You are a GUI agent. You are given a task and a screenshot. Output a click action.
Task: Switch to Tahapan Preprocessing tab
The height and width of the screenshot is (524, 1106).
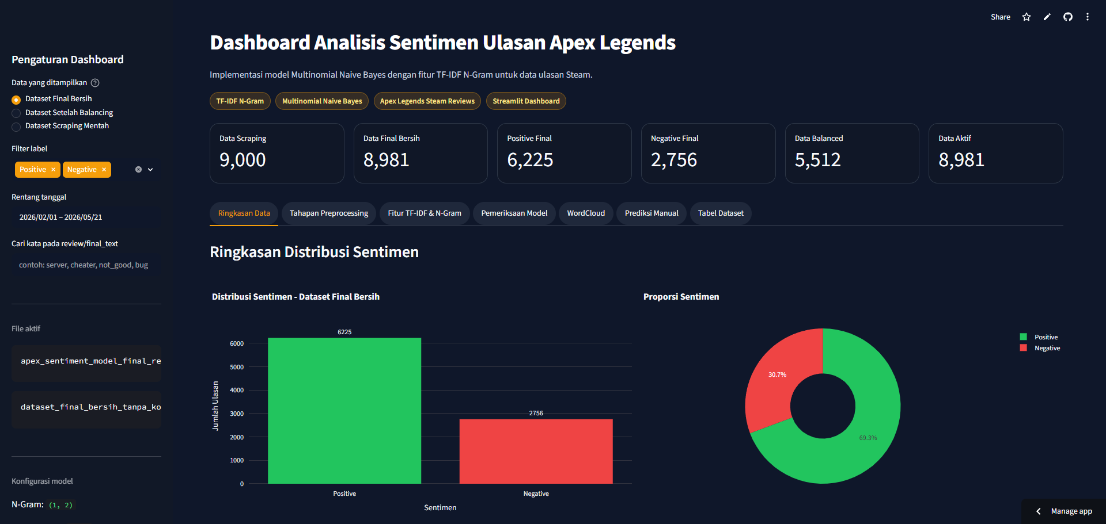[x=329, y=213]
